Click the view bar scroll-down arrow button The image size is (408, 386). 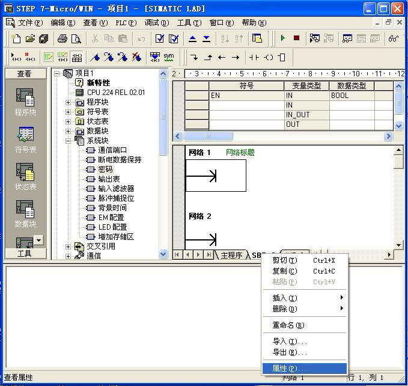click(39, 240)
